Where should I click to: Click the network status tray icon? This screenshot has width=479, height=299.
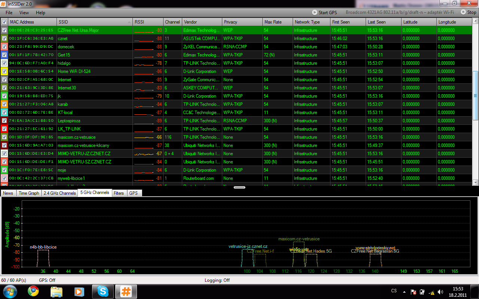point(431,292)
